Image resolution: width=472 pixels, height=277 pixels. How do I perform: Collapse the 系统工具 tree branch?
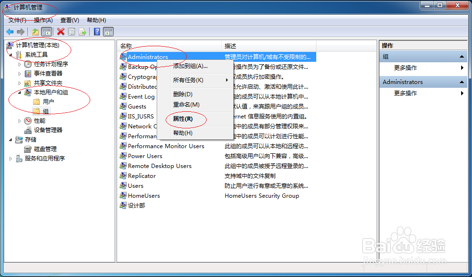[9, 54]
